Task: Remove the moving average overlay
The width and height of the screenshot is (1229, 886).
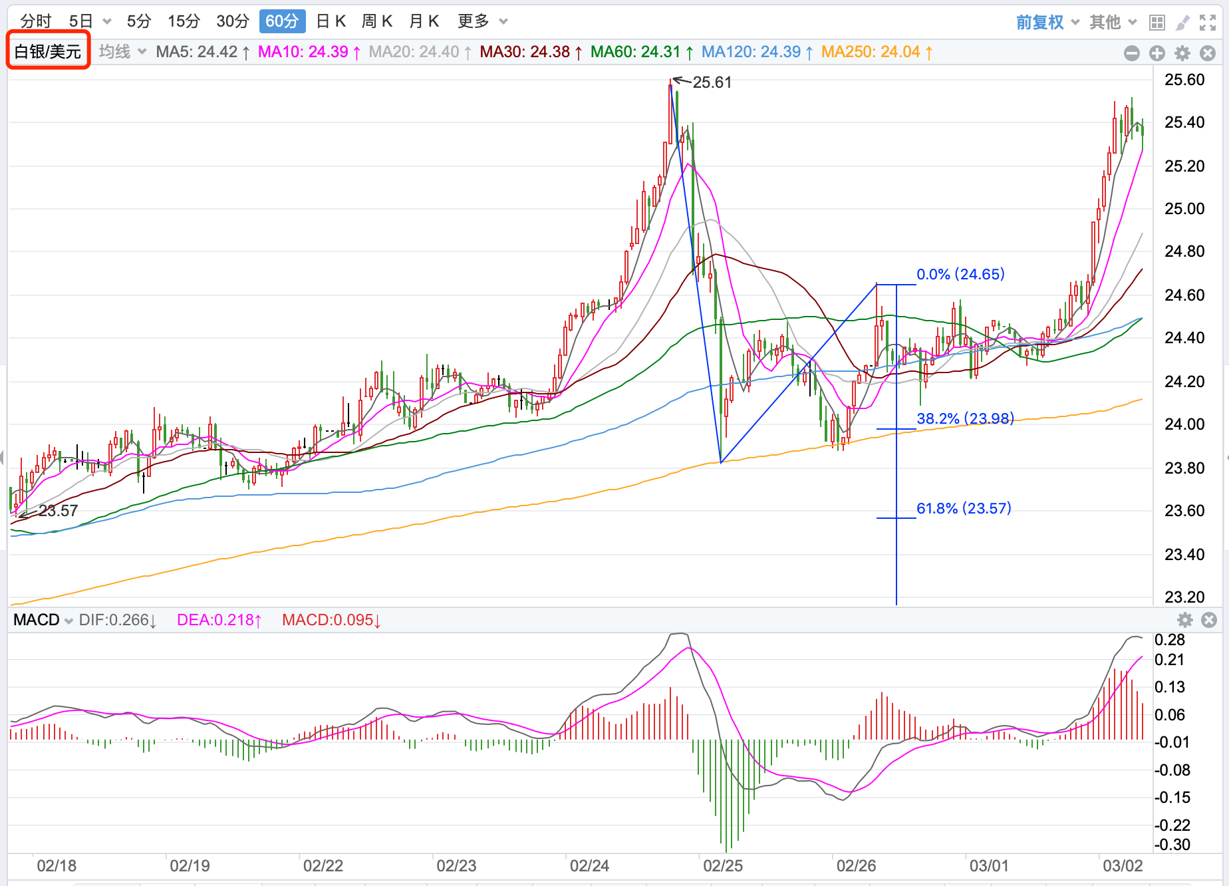Action: (1208, 53)
